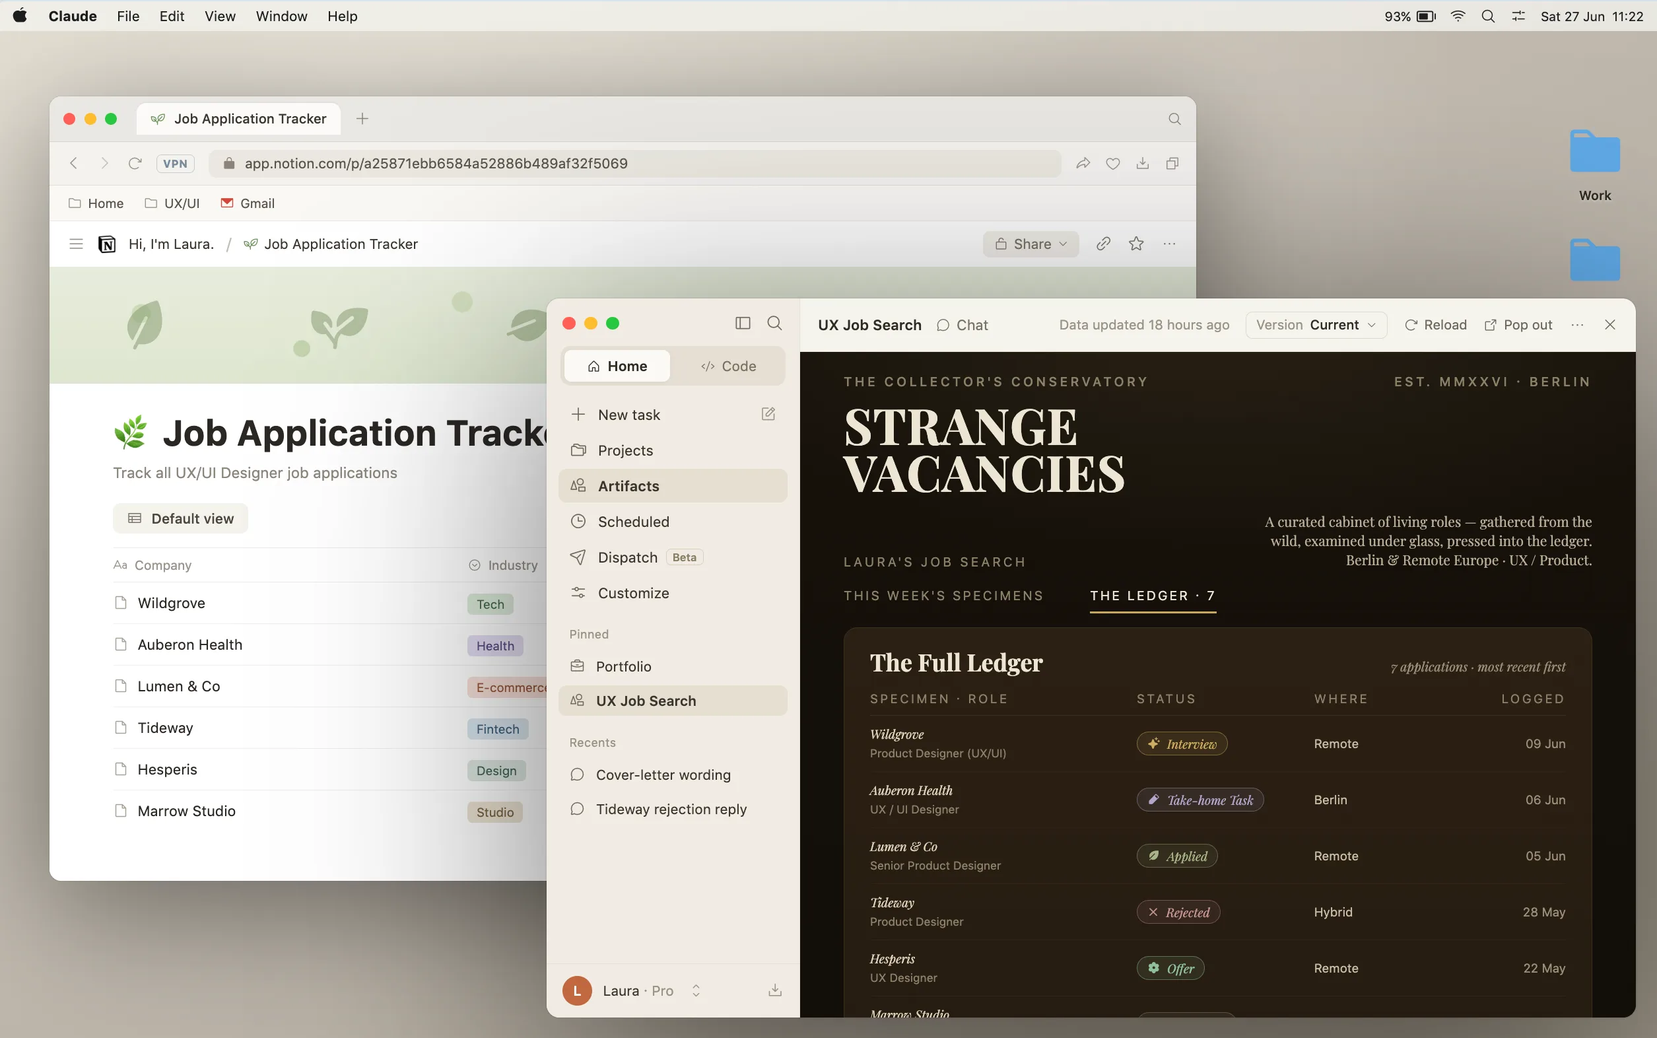Open the Tideway rejection reply chat
Image resolution: width=1657 pixels, height=1038 pixels.
click(x=673, y=809)
